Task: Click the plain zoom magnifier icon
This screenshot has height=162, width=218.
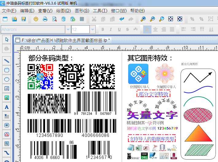Action: 162,19
